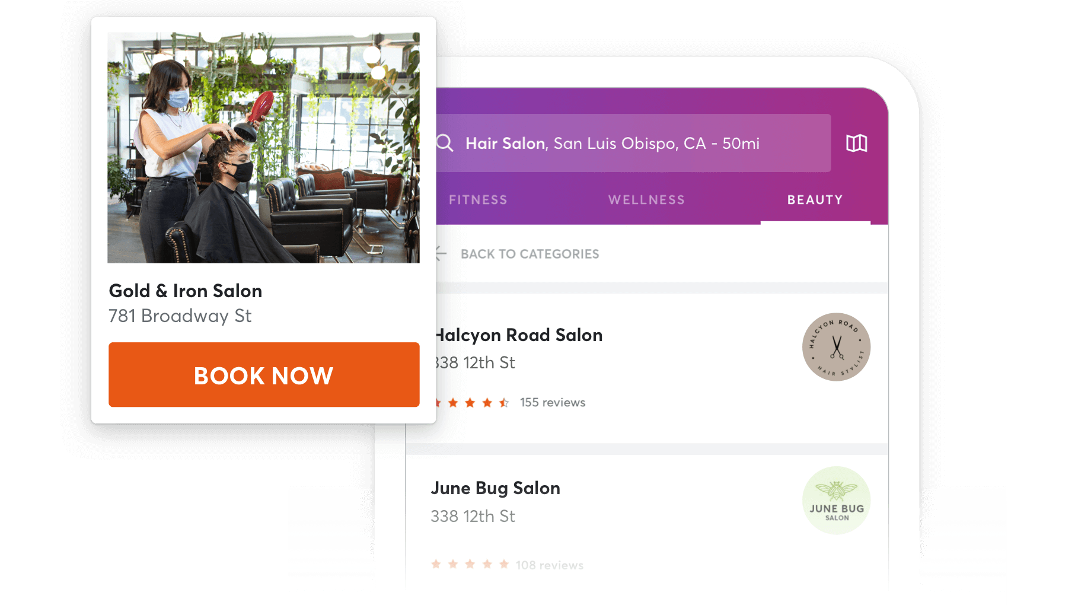1075x605 pixels.
Task: Open the Halcyon Road Salon listing title
Action: 519,335
